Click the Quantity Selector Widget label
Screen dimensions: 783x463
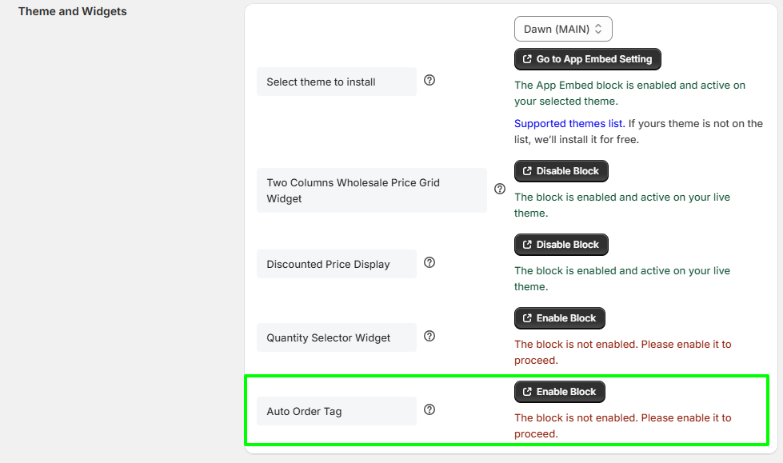328,337
